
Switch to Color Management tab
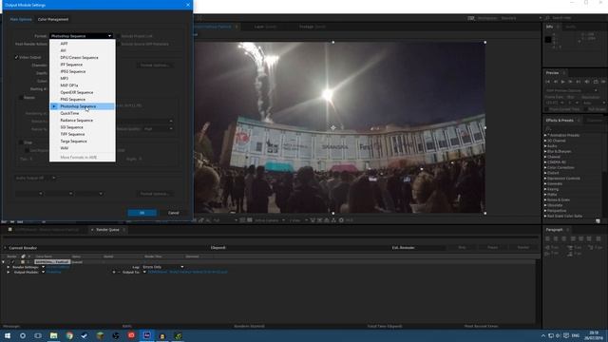pos(53,19)
